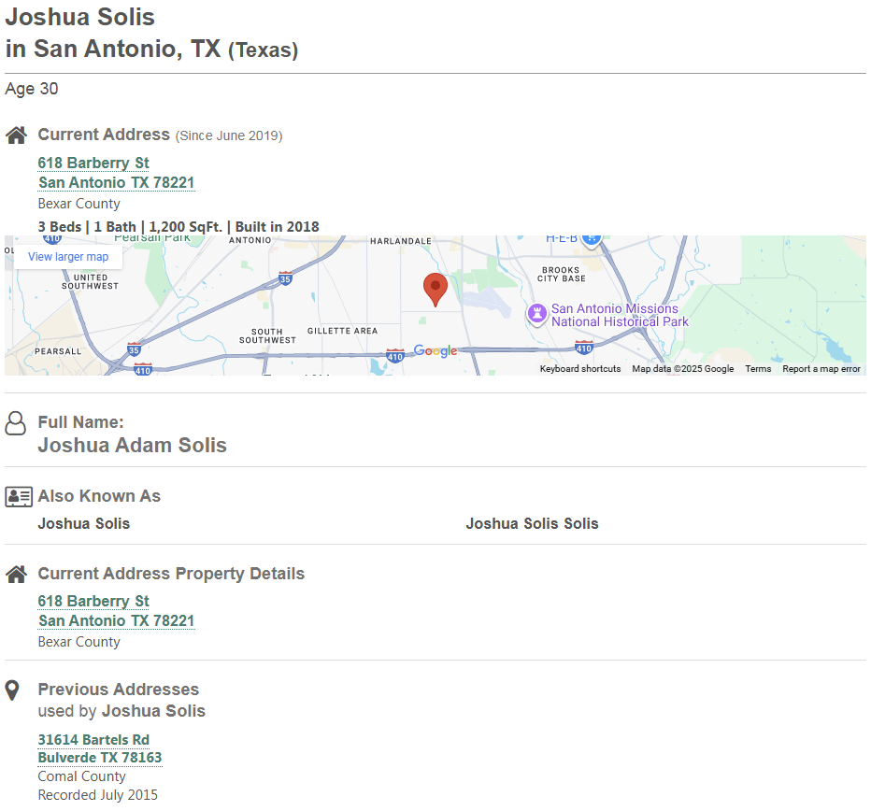Click the H-E-B store marker on map

[x=590, y=239]
